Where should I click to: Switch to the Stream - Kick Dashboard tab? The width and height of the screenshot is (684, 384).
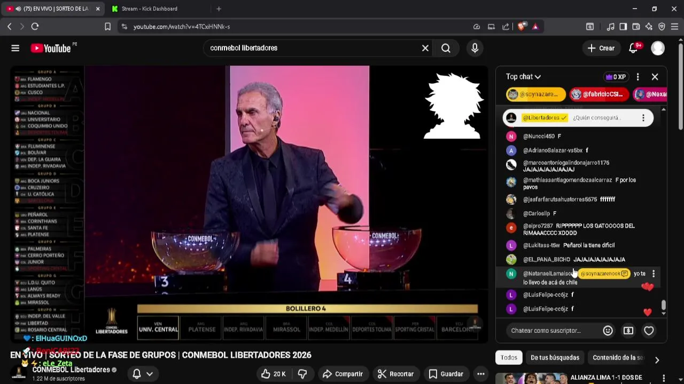149,9
